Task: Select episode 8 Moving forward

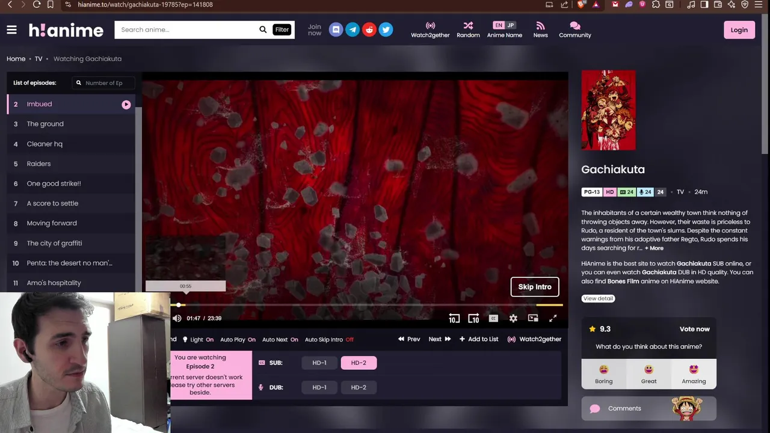Action: [x=71, y=223]
